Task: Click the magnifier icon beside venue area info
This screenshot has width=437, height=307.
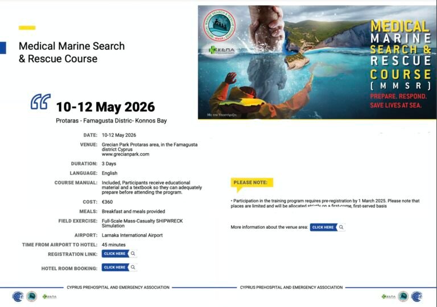Action: 341,227
